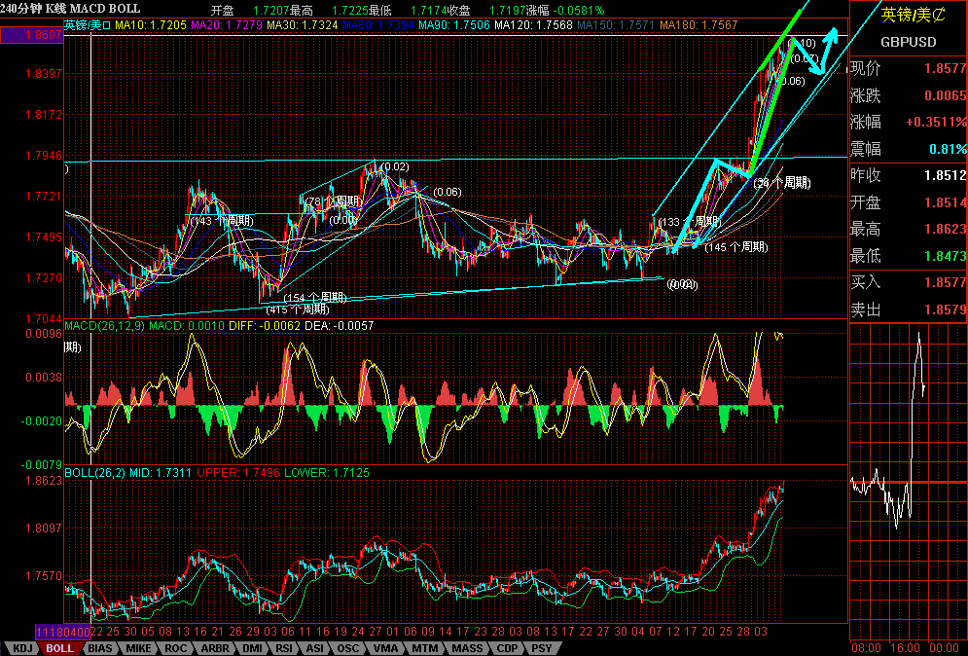Image resolution: width=968 pixels, height=656 pixels.
Task: Click the 收盘 1.7197 header value
Action: 487,11
